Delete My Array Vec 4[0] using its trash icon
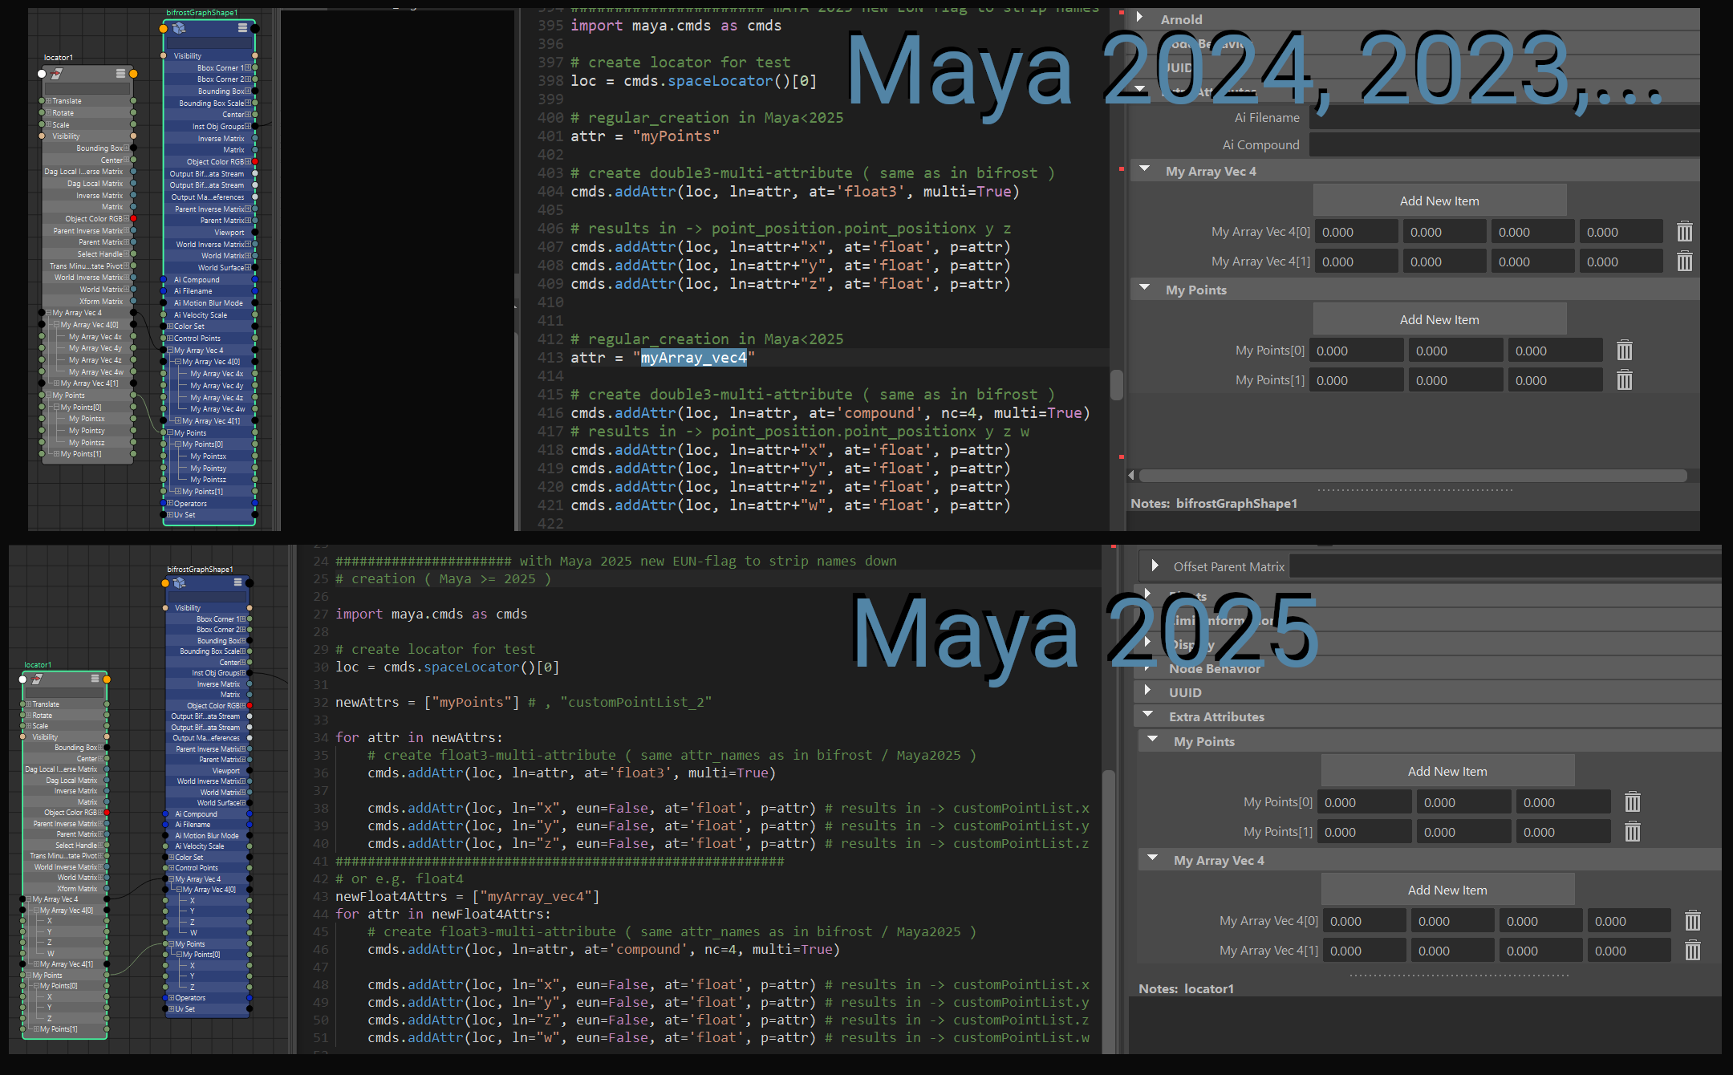1733x1075 pixels. click(x=1685, y=231)
